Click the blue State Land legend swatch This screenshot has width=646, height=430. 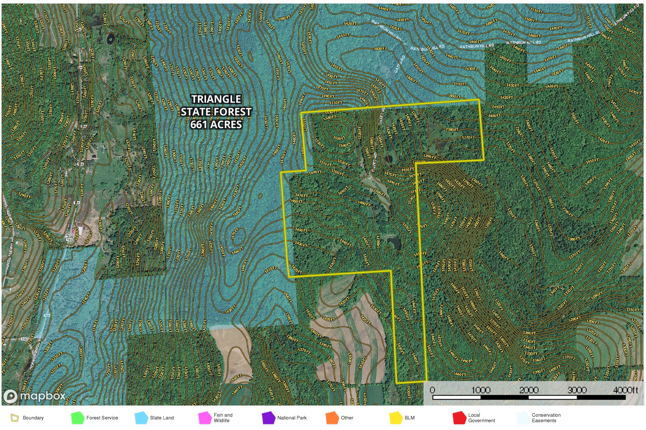click(141, 418)
